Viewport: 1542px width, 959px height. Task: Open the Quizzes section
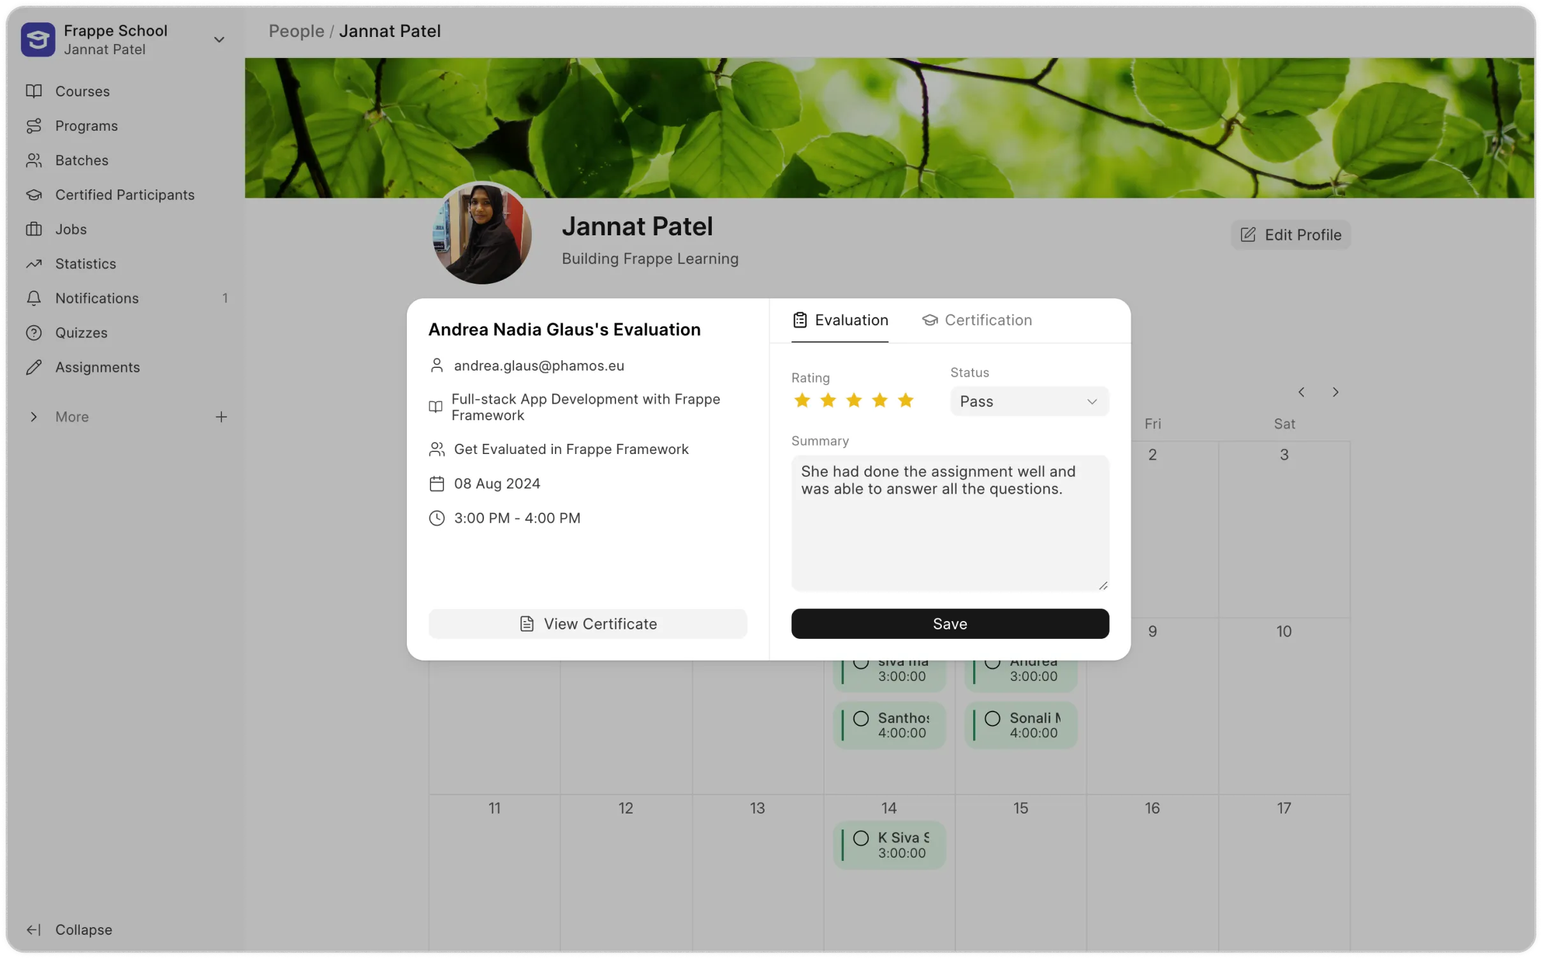(80, 332)
